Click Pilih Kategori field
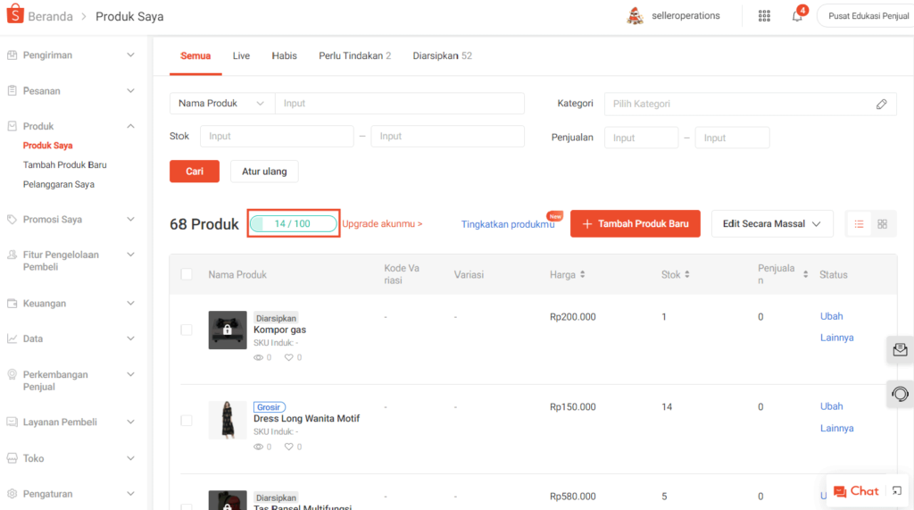Image resolution: width=914 pixels, height=510 pixels. pos(750,104)
